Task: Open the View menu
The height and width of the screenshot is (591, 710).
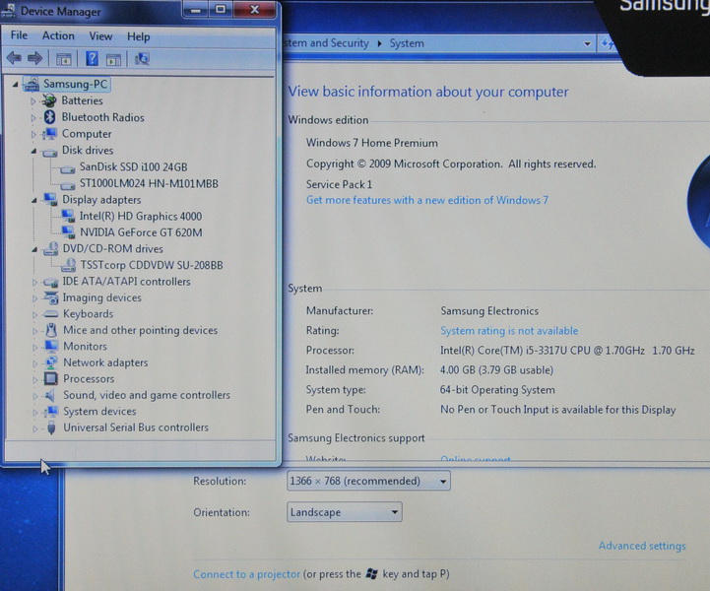Action: (100, 36)
